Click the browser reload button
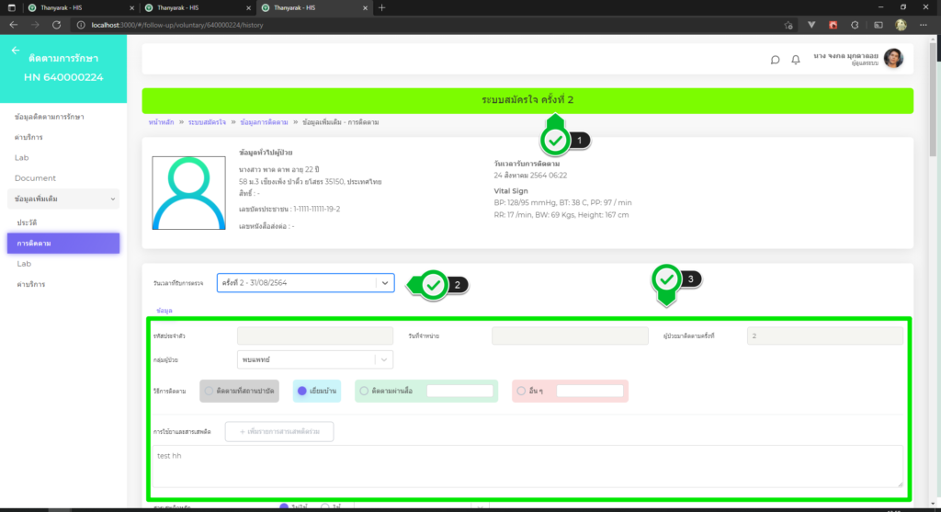Screen dimensions: 941x512 57,24
